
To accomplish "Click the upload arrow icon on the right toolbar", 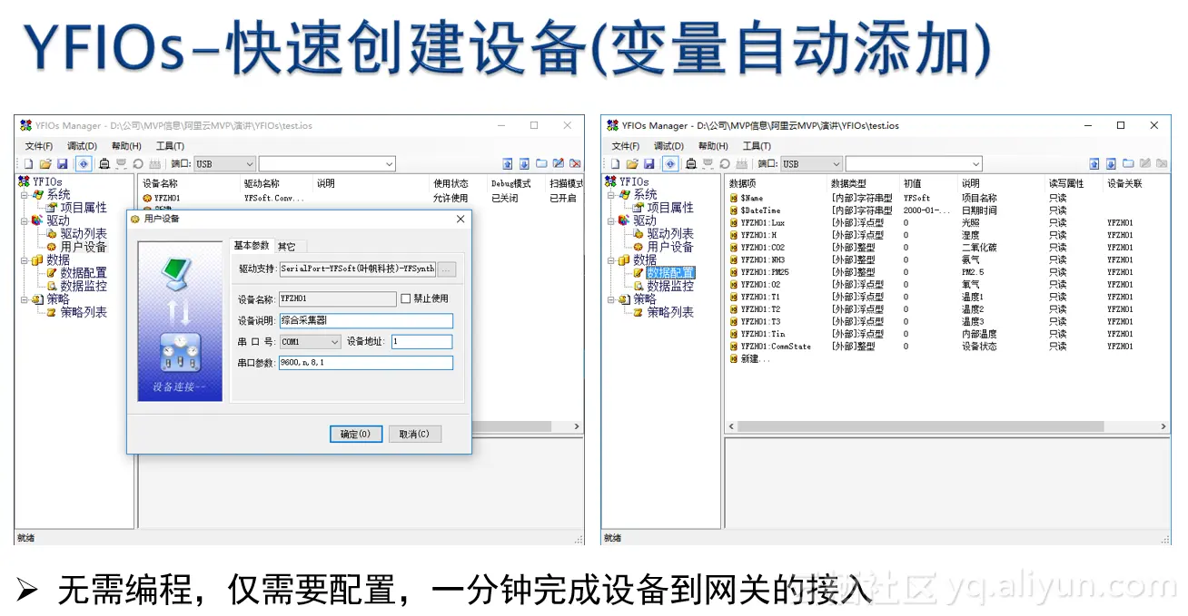I will click(508, 163).
